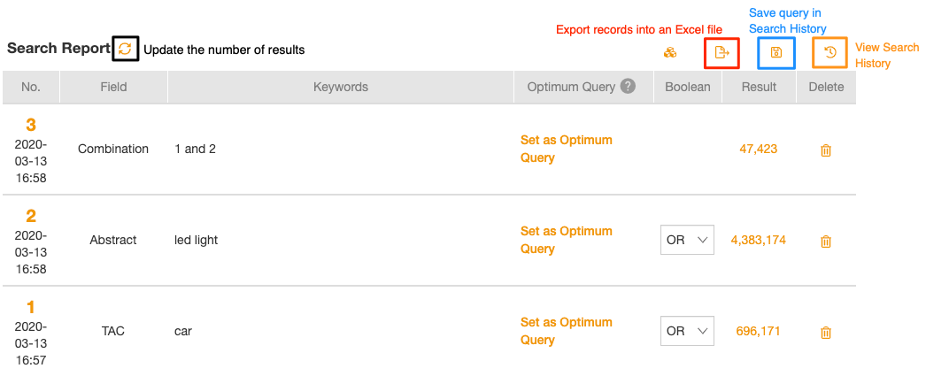Delete the led light query row
This screenshot has height=376, width=926.
pos(826,241)
